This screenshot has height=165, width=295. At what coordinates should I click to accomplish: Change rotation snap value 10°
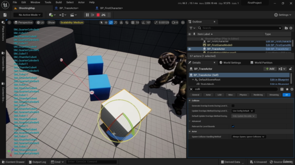[148, 22]
